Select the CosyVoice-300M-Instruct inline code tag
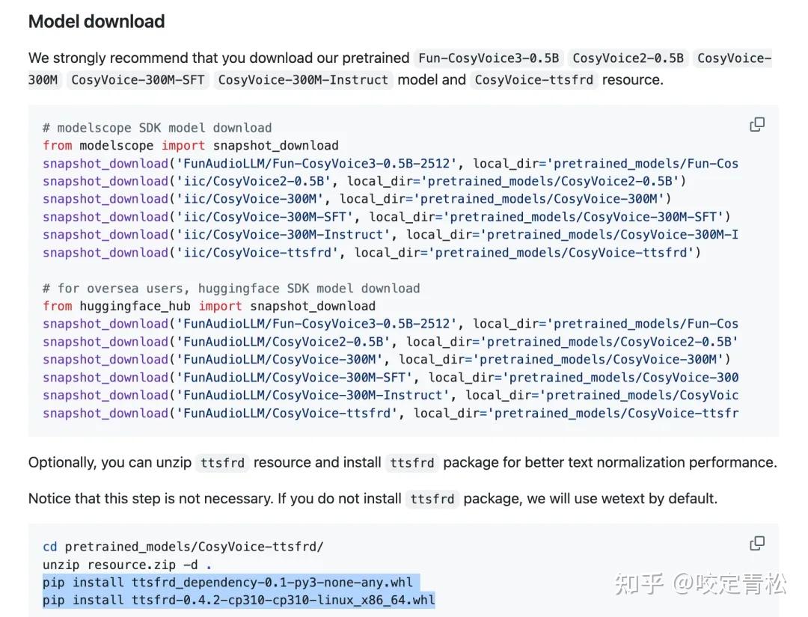This screenshot has height=617, width=808. 303,80
